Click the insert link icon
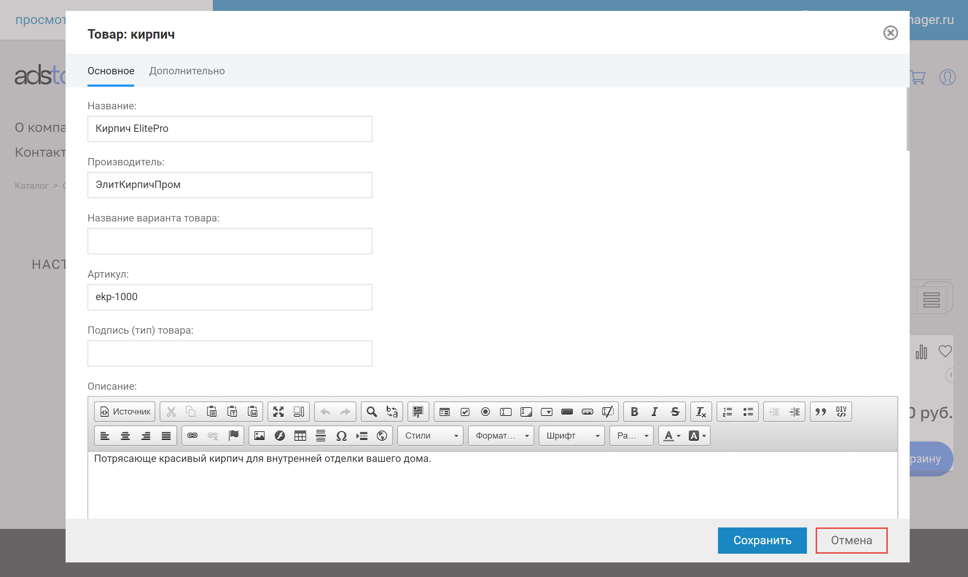 [x=192, y=435]
